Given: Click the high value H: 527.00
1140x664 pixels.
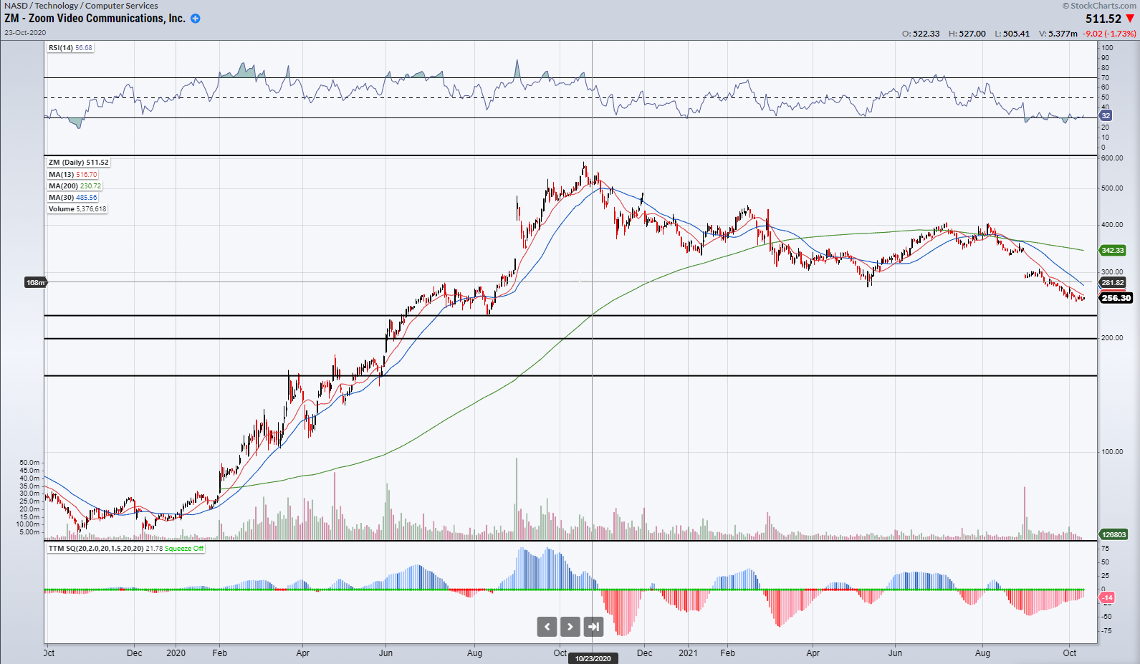Looking at the screenshot, I should point(967,34).
